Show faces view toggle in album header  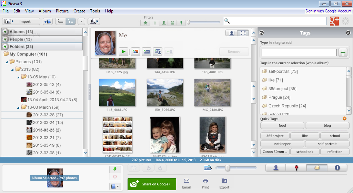pyautogui.click(x=231, y=33)
